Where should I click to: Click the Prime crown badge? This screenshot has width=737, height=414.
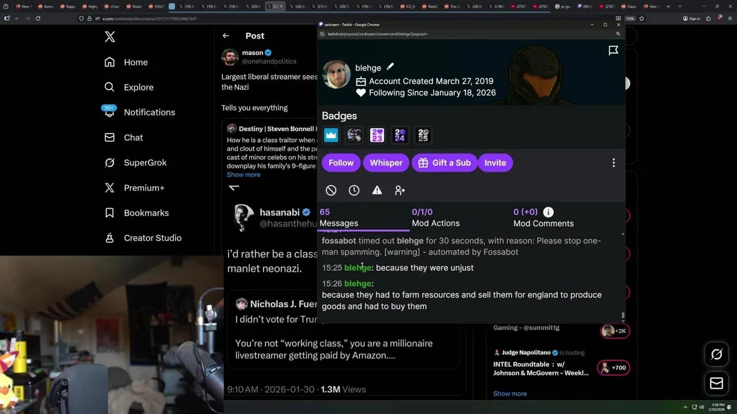331,135
